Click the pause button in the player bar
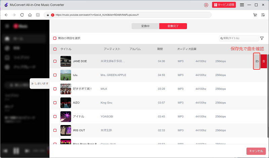The height and width of the screenshot is (158, 269). tap(16, 151)
